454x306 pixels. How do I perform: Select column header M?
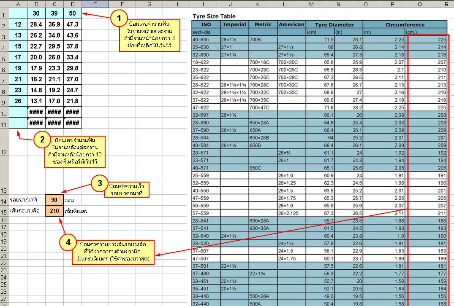coord(311,4)
